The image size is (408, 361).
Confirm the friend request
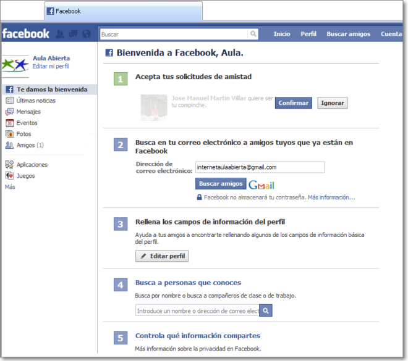click(294, 103)
